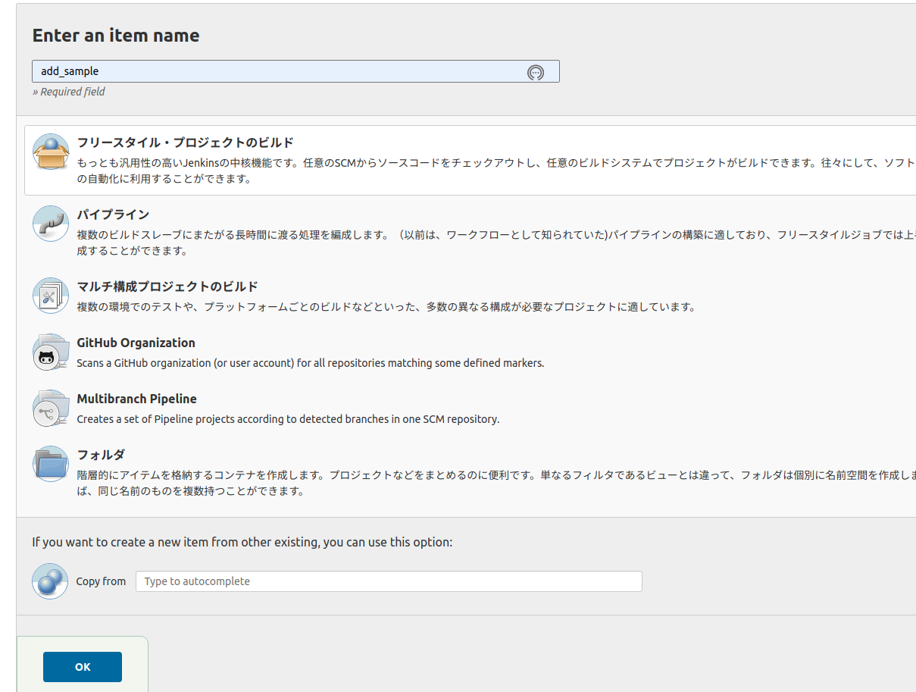Click the Required field note

[68, 92]
